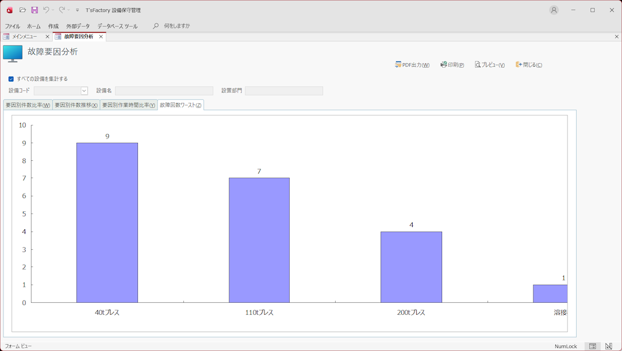Switch to 要因別作業時間比率 tab
Screen dimensions: 622x351
coord(129,105)
